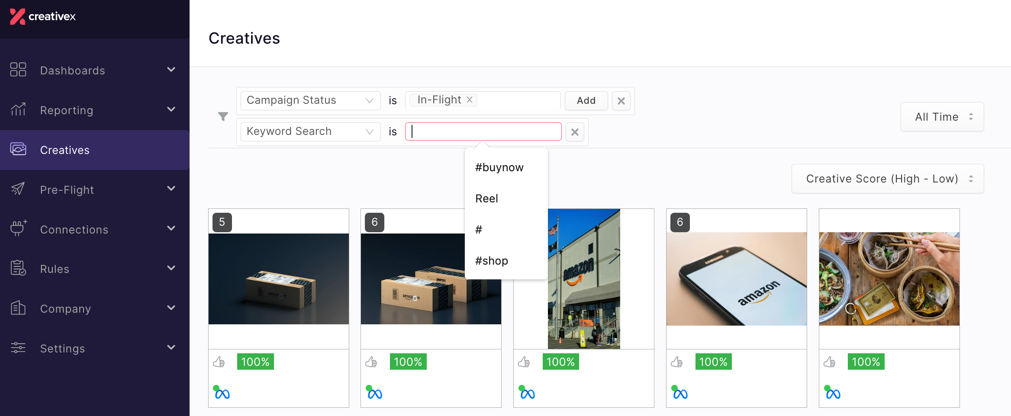1011x416 pixels.
Task: Delete the Campaign Status filter row
Action: [x=621, y=101]
